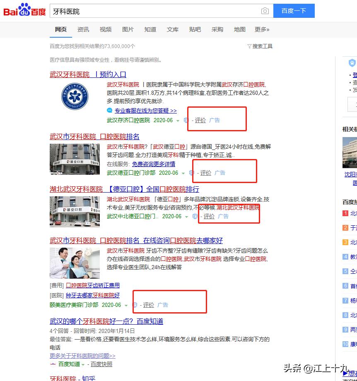Click the dentist and patient thumbnail
357x381 pixels.
point(75,263)
